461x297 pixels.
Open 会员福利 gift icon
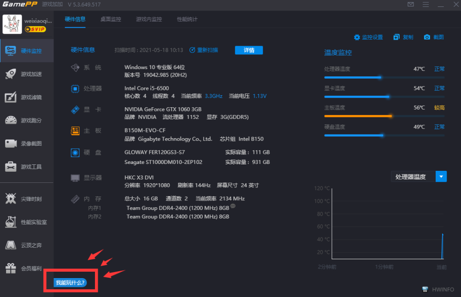coord(11,268)
